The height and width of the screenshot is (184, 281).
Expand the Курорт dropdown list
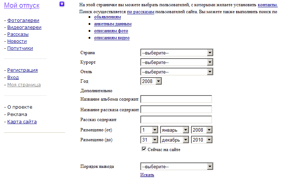click(x=177, y=62)
